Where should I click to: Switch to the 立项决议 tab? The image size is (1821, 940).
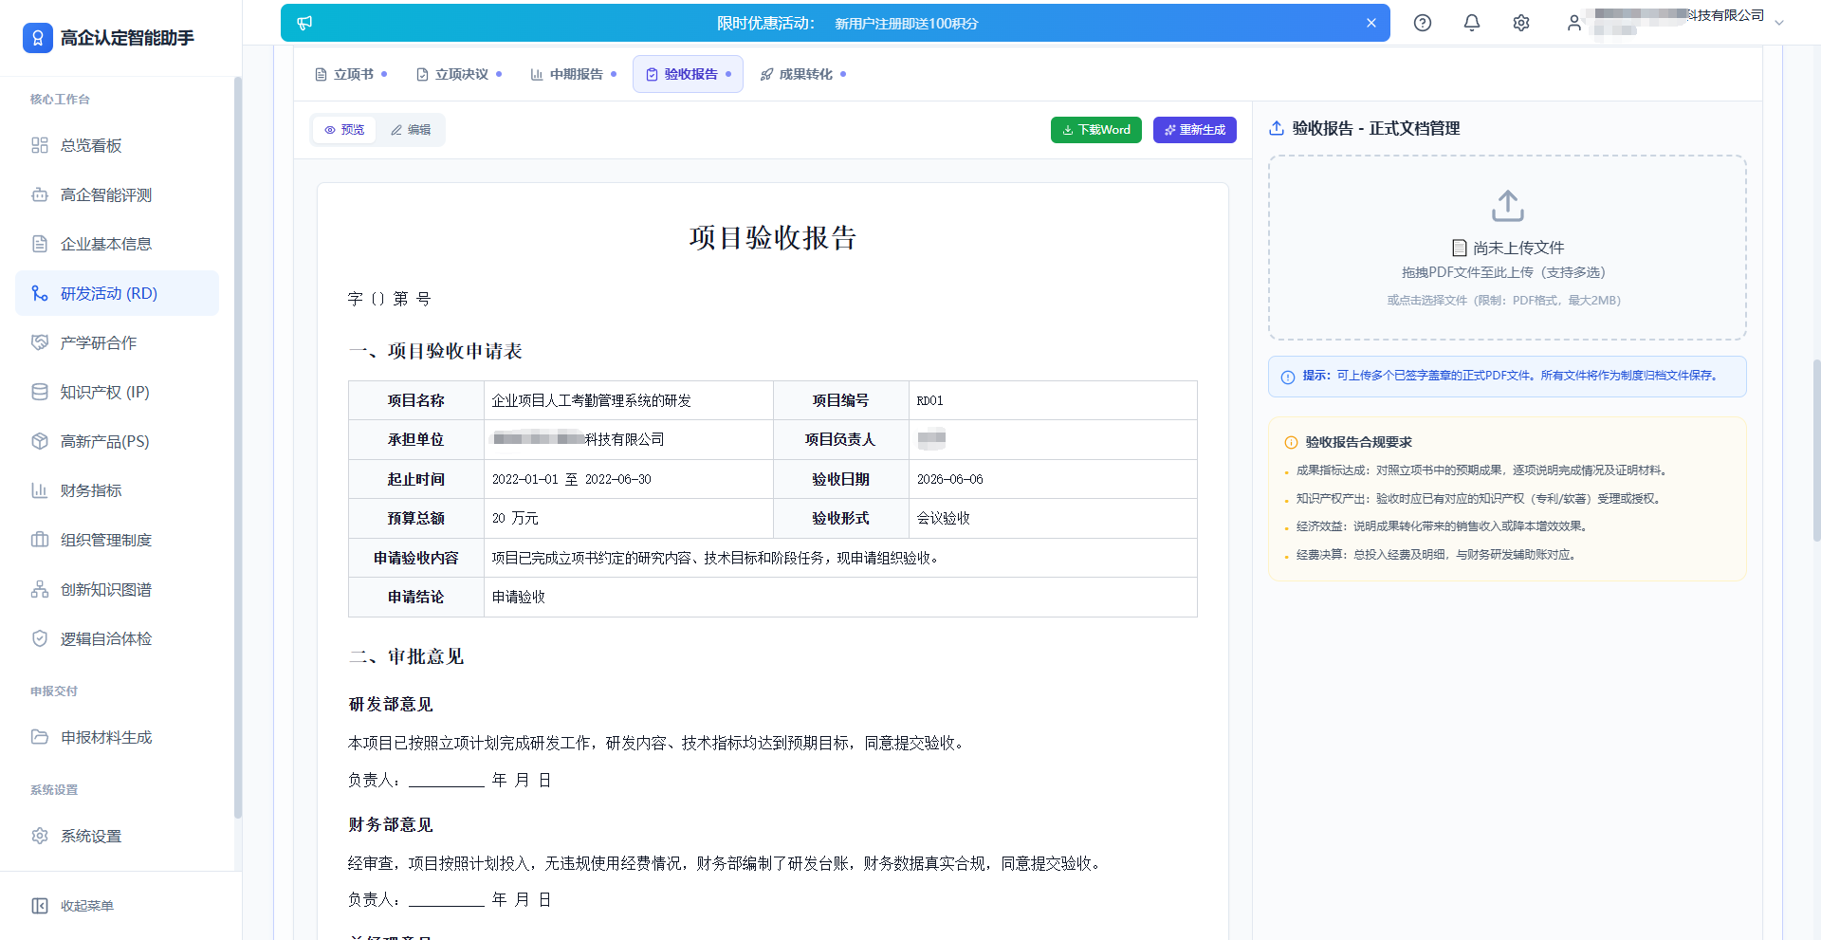tap(459, 74)
